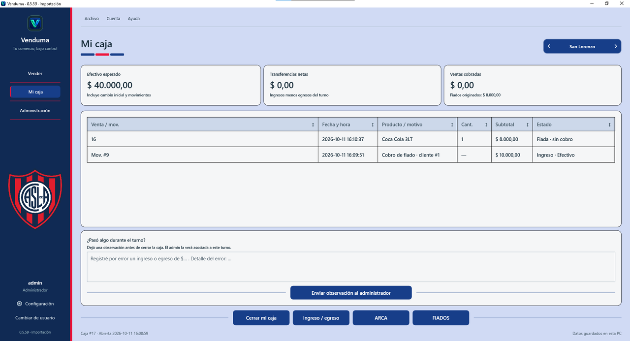This screenshot has width=630, height=341.
Task: Sort by Producto / motivo sort arrow
Action: tap(452, 124)
